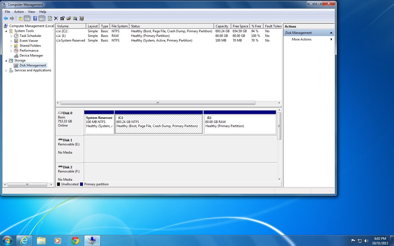Click the console tree horizontal scrollbar

click(x=27, y=184)
